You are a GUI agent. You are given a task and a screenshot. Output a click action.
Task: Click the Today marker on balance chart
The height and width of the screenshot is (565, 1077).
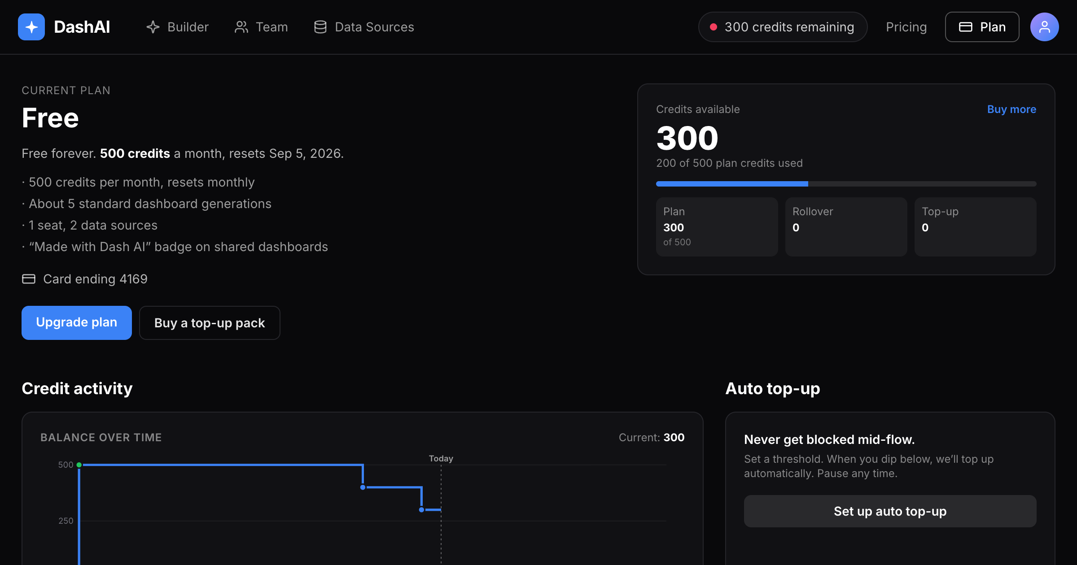[441, 458]
